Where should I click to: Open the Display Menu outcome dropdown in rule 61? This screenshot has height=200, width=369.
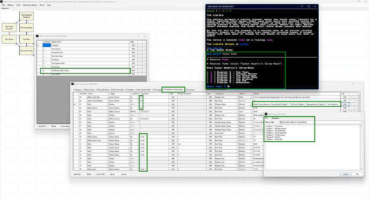[x=237, y=104]
